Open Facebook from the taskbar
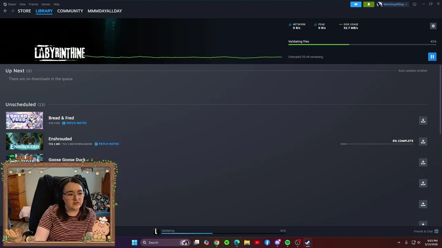Image resolution: width=442 pixels, height=248 pixels. (x=267, y=242)
